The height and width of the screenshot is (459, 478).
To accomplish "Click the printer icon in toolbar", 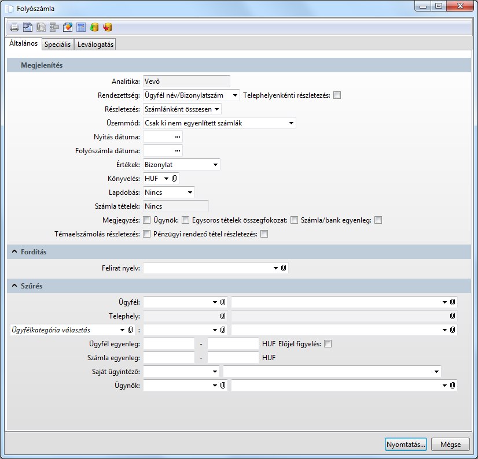I will pos(14,27).
